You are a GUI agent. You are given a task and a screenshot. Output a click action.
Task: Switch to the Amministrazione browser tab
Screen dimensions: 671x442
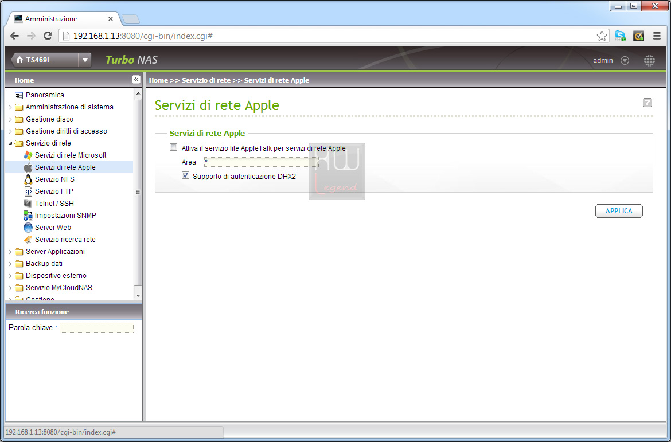[64, 19]
